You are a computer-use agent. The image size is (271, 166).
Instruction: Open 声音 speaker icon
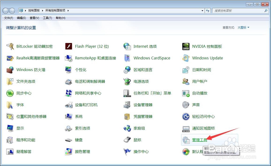pyautogui.click(x=186, y=105)
